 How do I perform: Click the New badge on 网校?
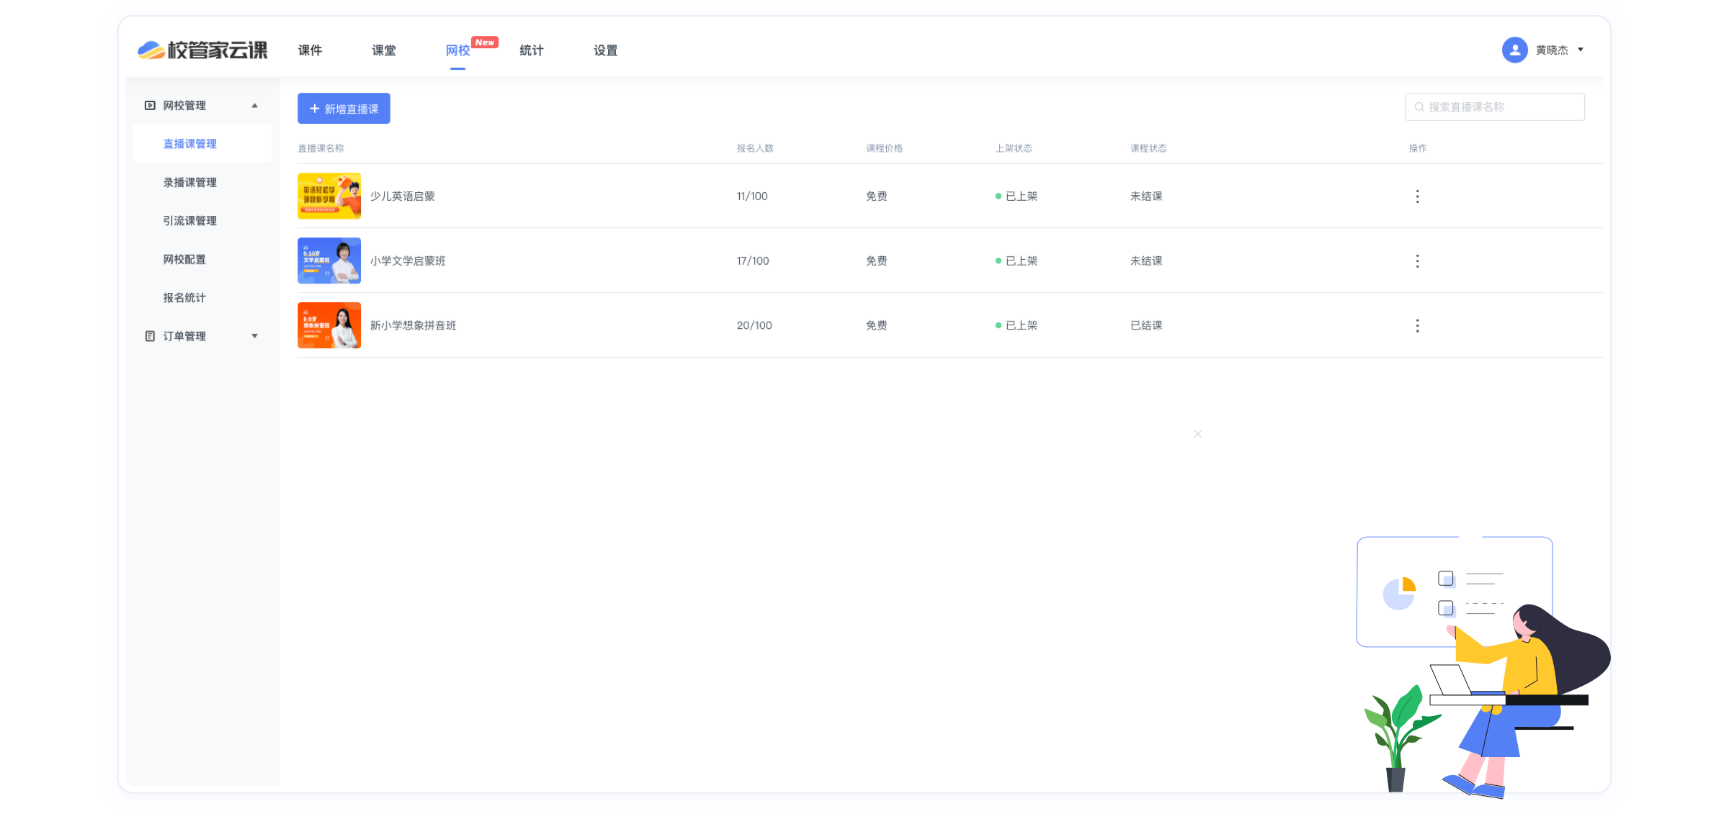(x=485, y=42)
